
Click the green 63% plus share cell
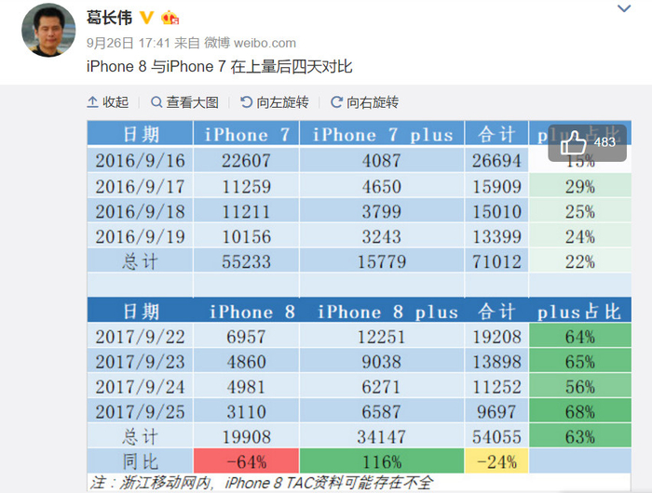[580, 436]
